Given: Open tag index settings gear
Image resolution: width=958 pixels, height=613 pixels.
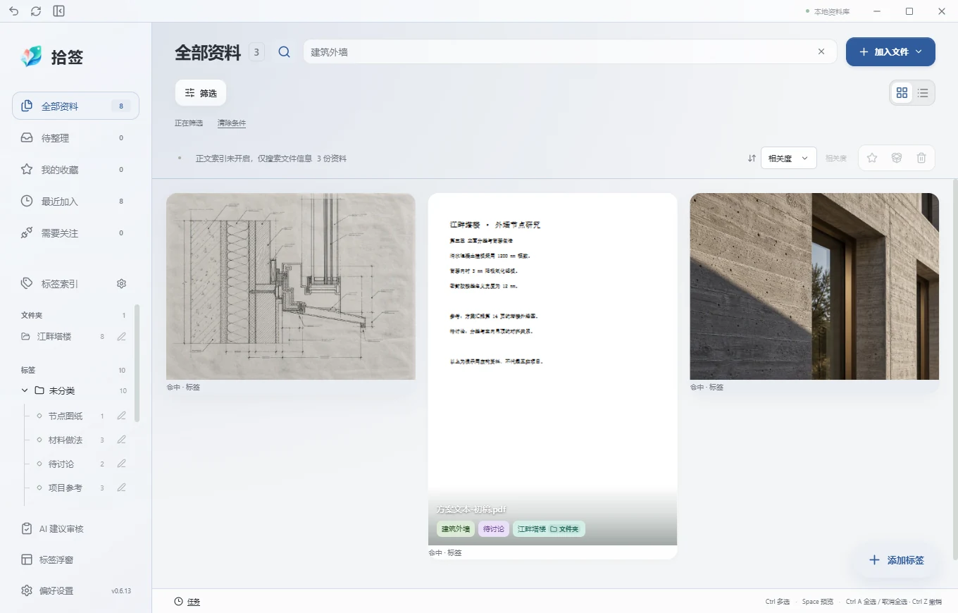Looking at the screenshot, I should pyautogui.click(x=121, y=284).
